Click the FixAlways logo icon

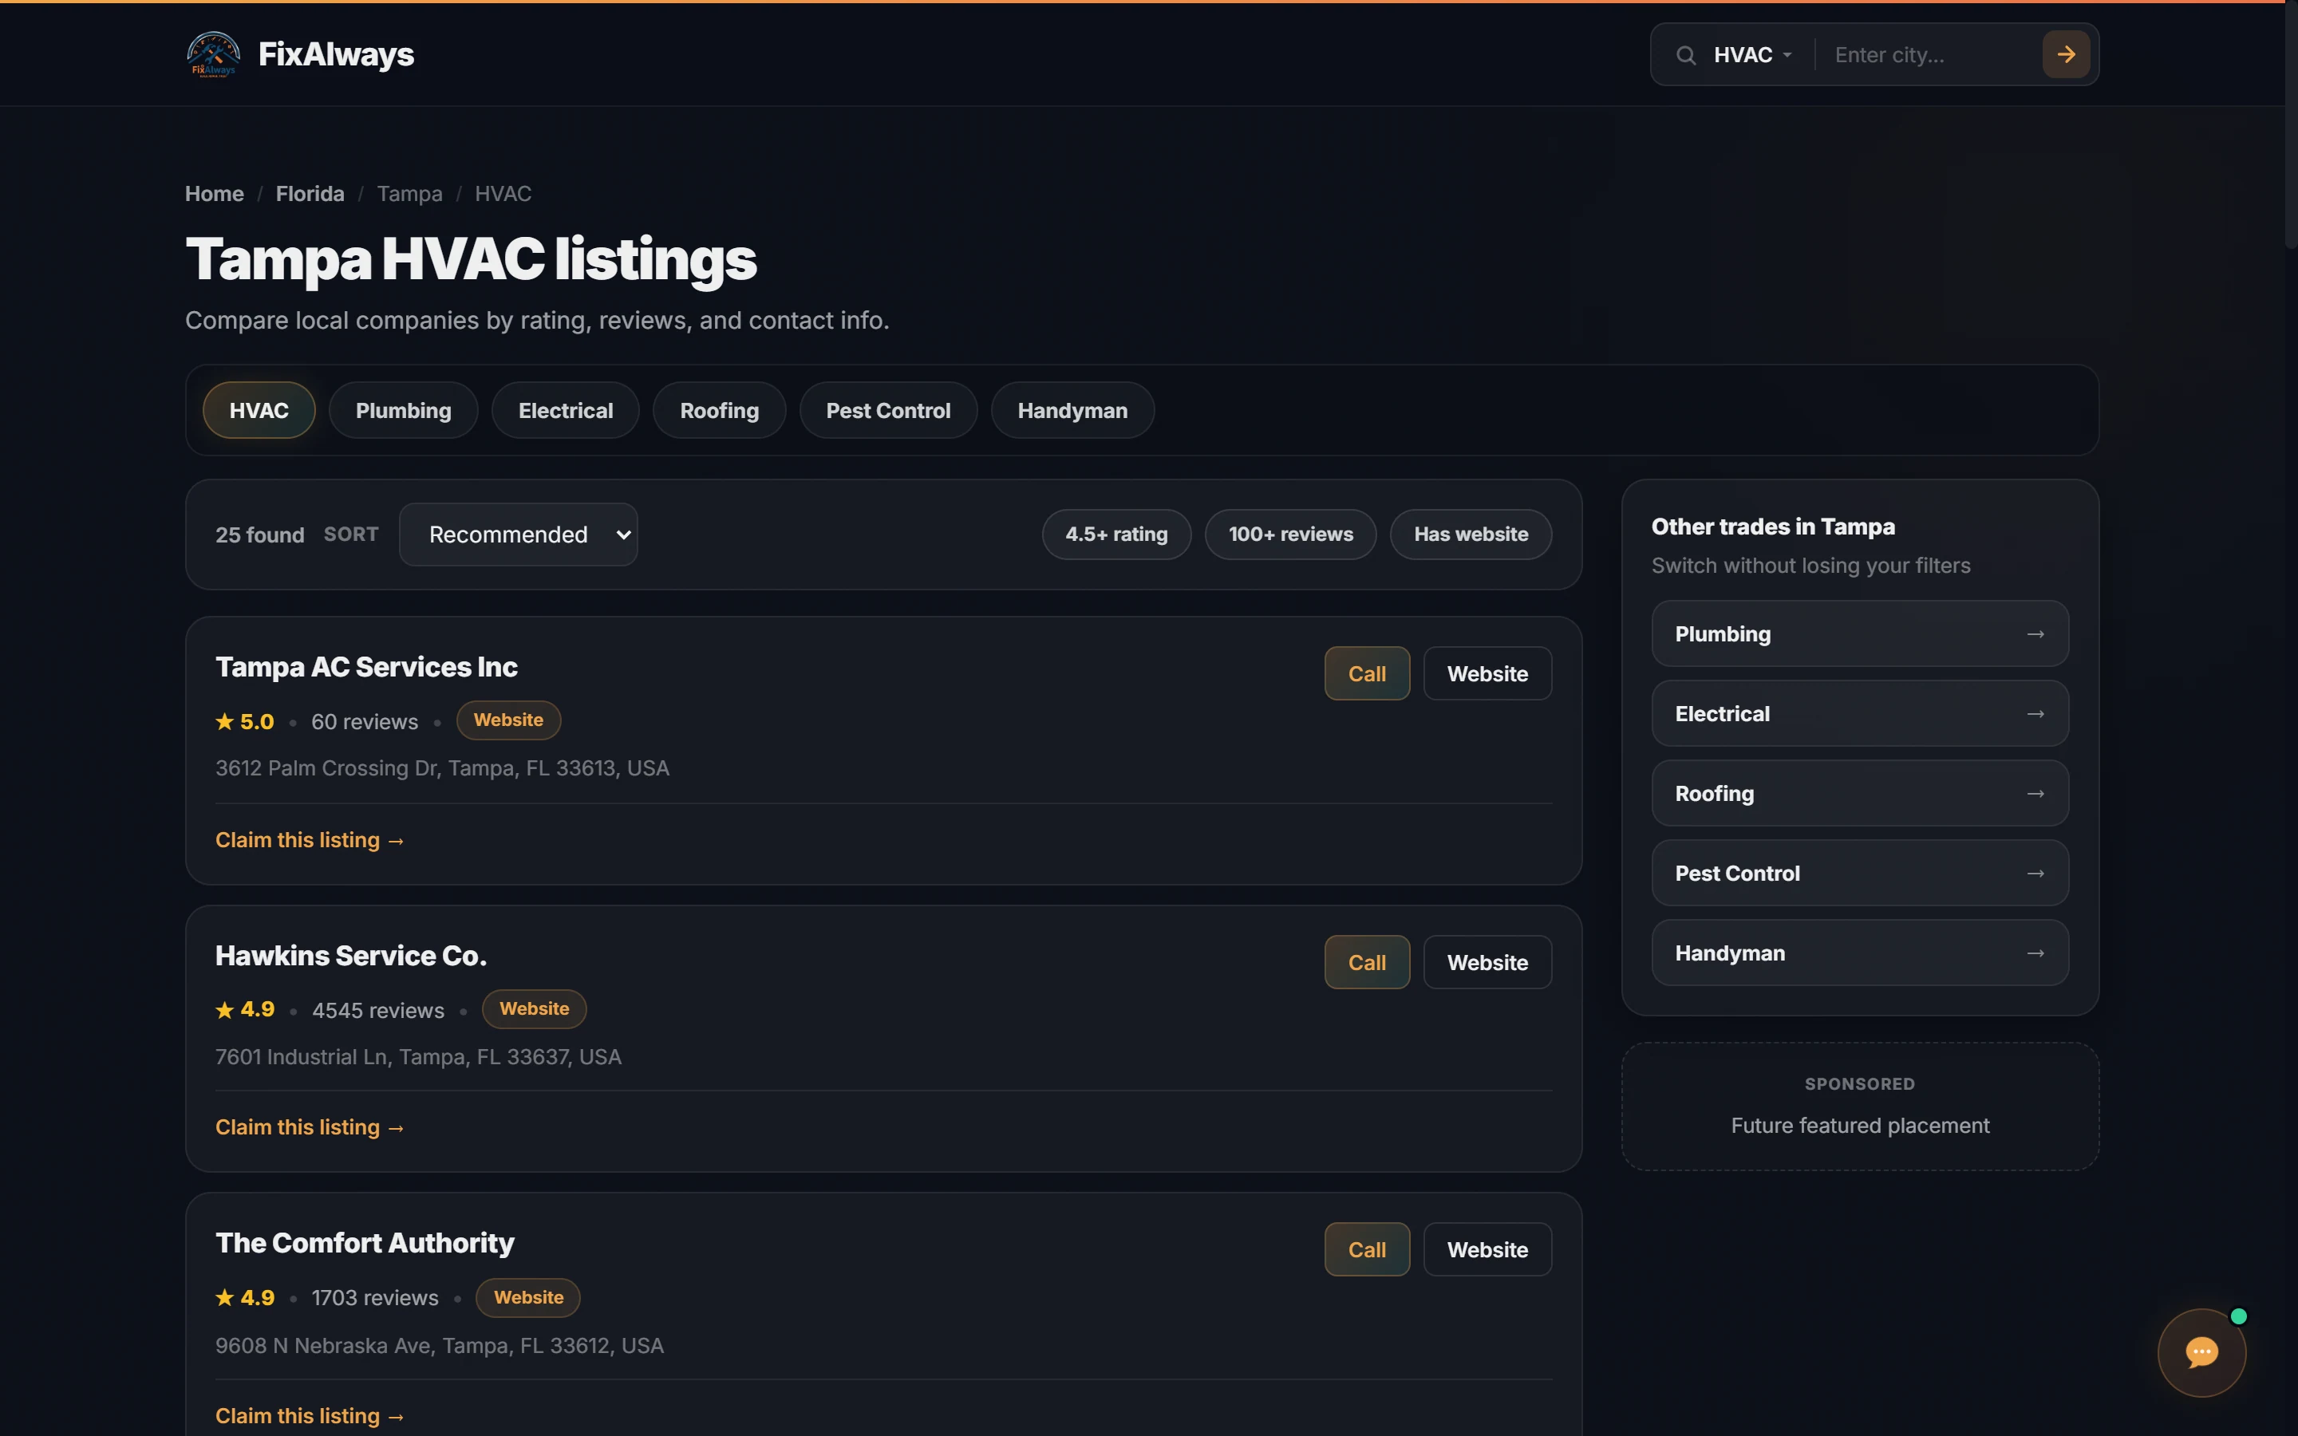point(213,54)
